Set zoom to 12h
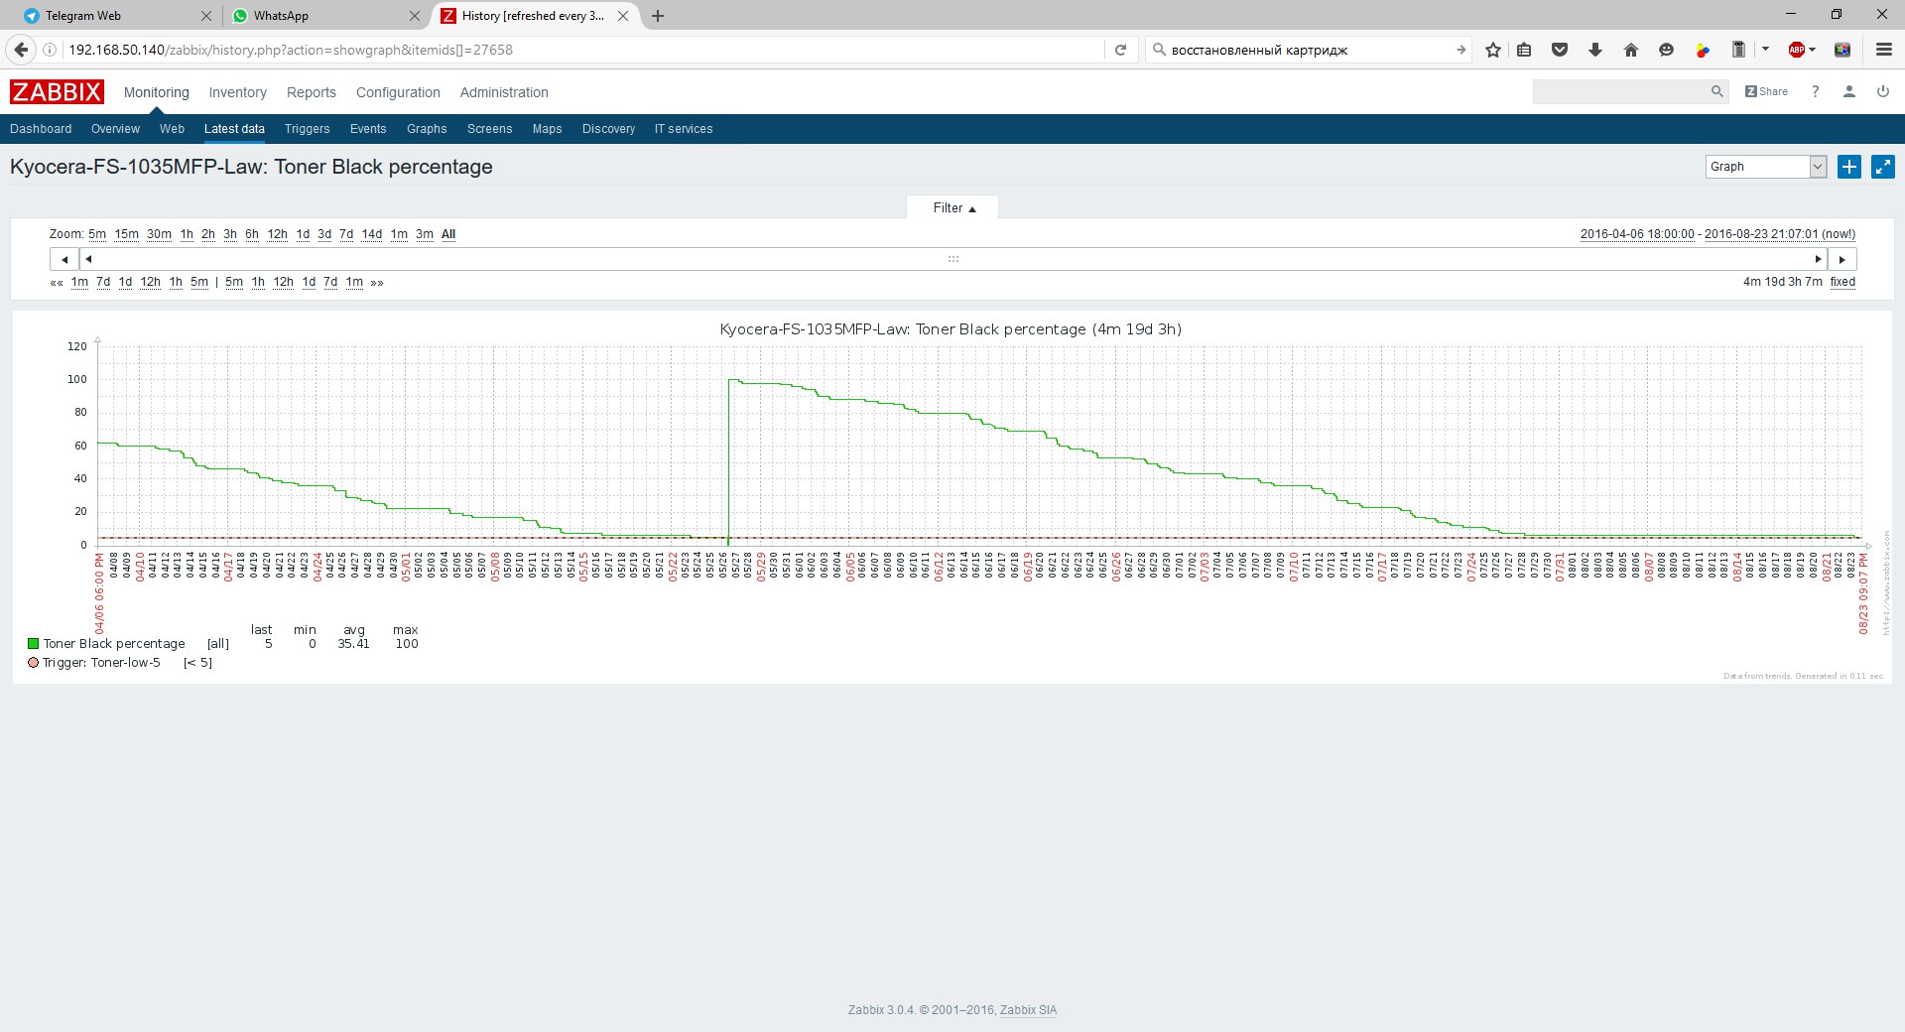1905x1032 pixels. [277, 234]
